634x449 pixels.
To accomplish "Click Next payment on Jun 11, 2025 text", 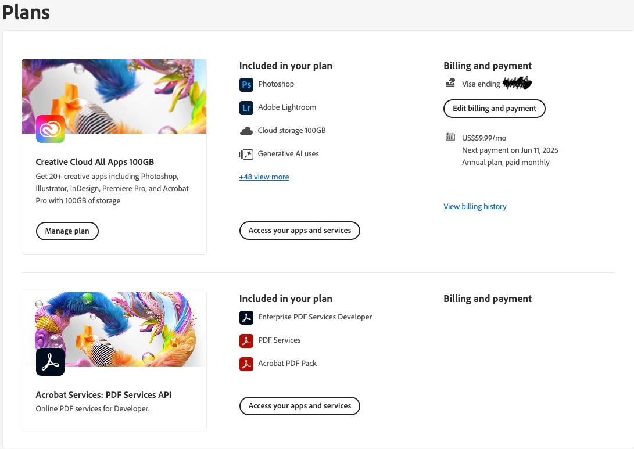I will coord(510,150).
